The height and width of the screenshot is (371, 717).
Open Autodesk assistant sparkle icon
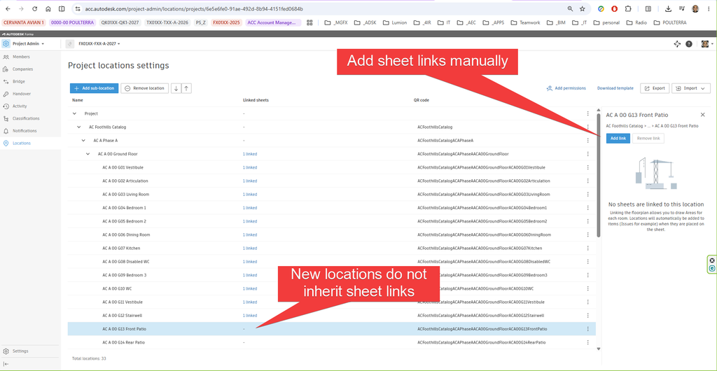(x=677, y=44)
